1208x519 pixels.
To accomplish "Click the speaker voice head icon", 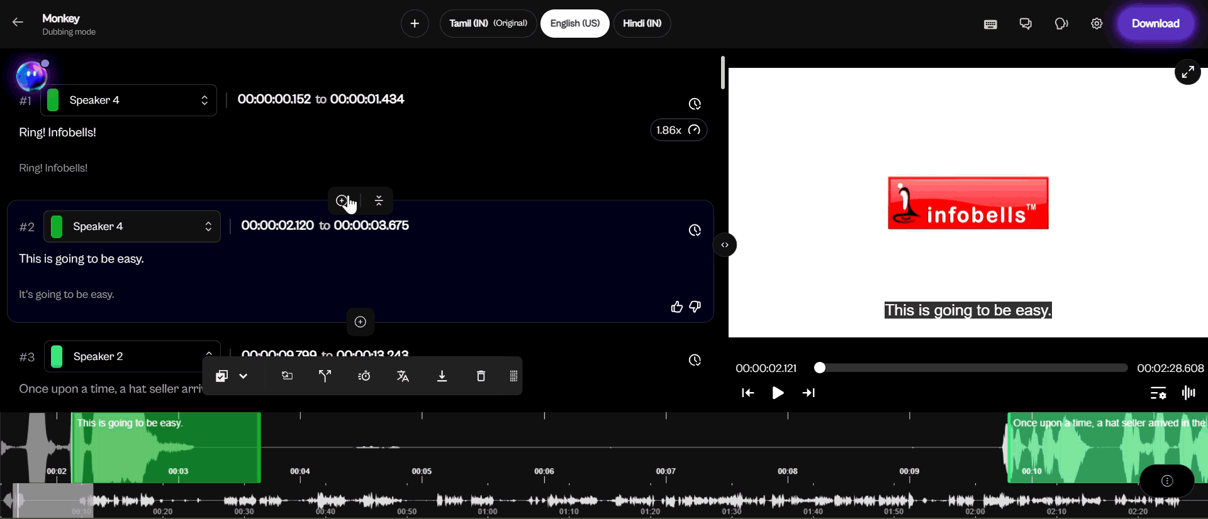I will 1061,24.
